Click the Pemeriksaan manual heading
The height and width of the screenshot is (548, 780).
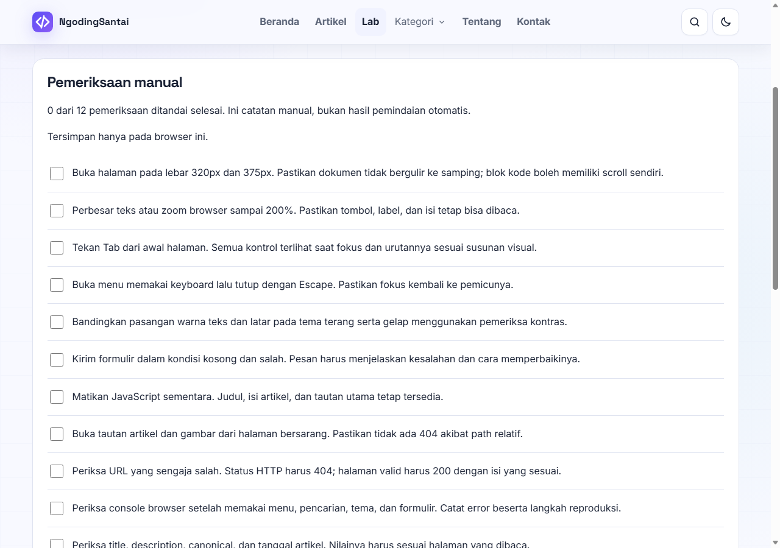pyautogui.click(x=115, y=82)
